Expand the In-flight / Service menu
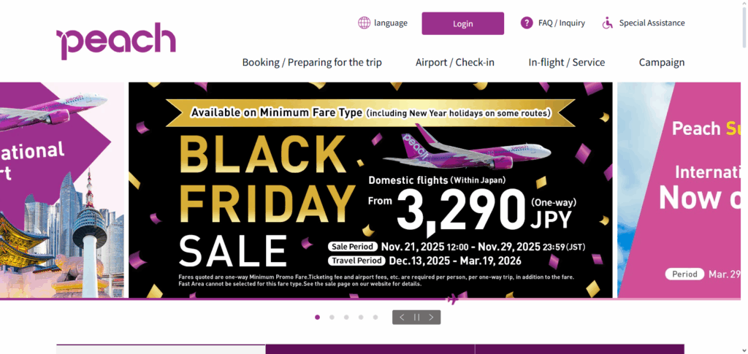The width and height of the screenshot is (748, 354). pyautogui.click(x=567, y=62)
